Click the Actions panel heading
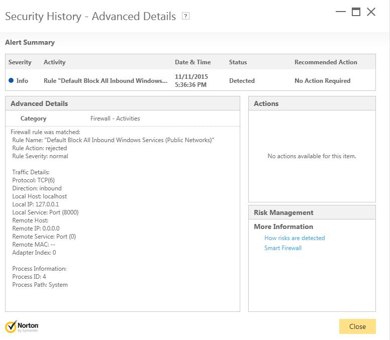The image size is (390, 340). 266,103
